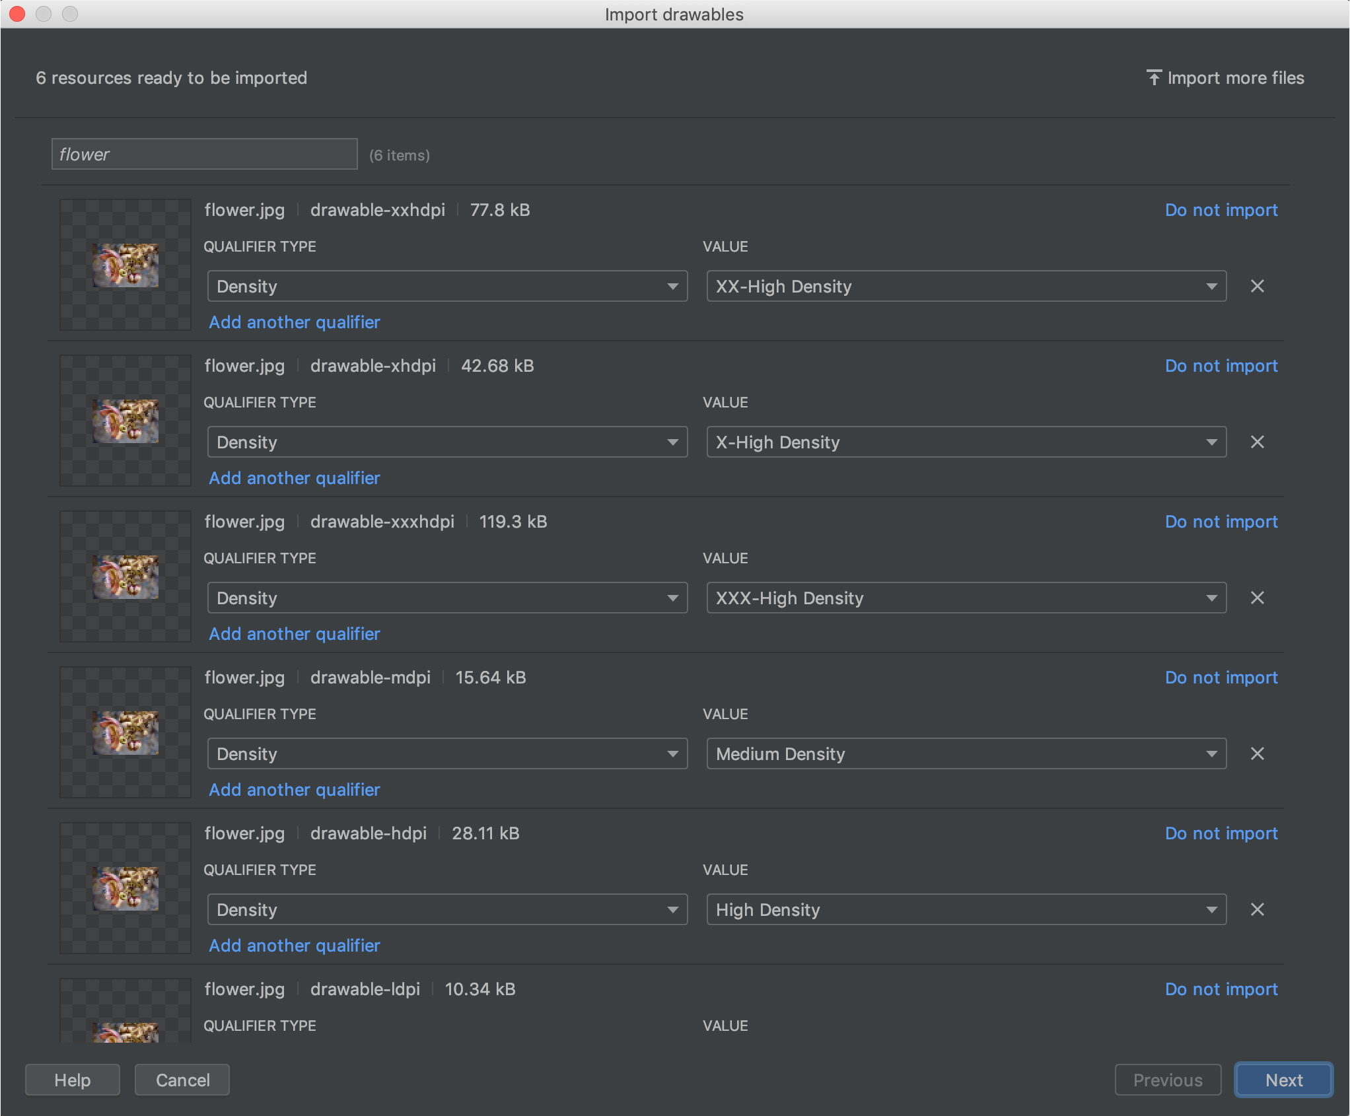Add another qualifier to drawable-hdpi flower
The image size is (1350, 1116).
295,946
